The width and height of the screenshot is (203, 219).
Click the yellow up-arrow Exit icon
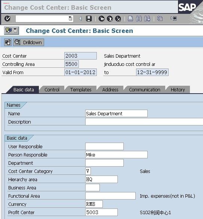coord(110,19)
